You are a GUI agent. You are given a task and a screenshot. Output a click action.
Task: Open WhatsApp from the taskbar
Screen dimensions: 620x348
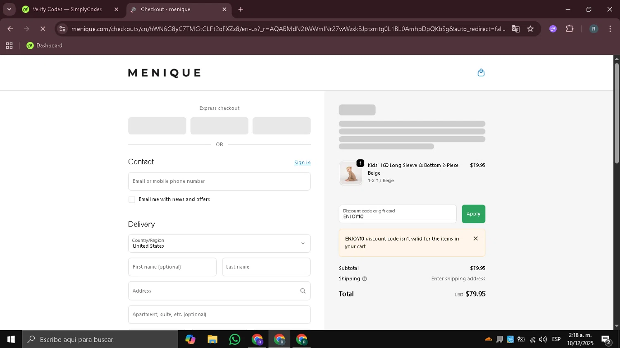235,339
